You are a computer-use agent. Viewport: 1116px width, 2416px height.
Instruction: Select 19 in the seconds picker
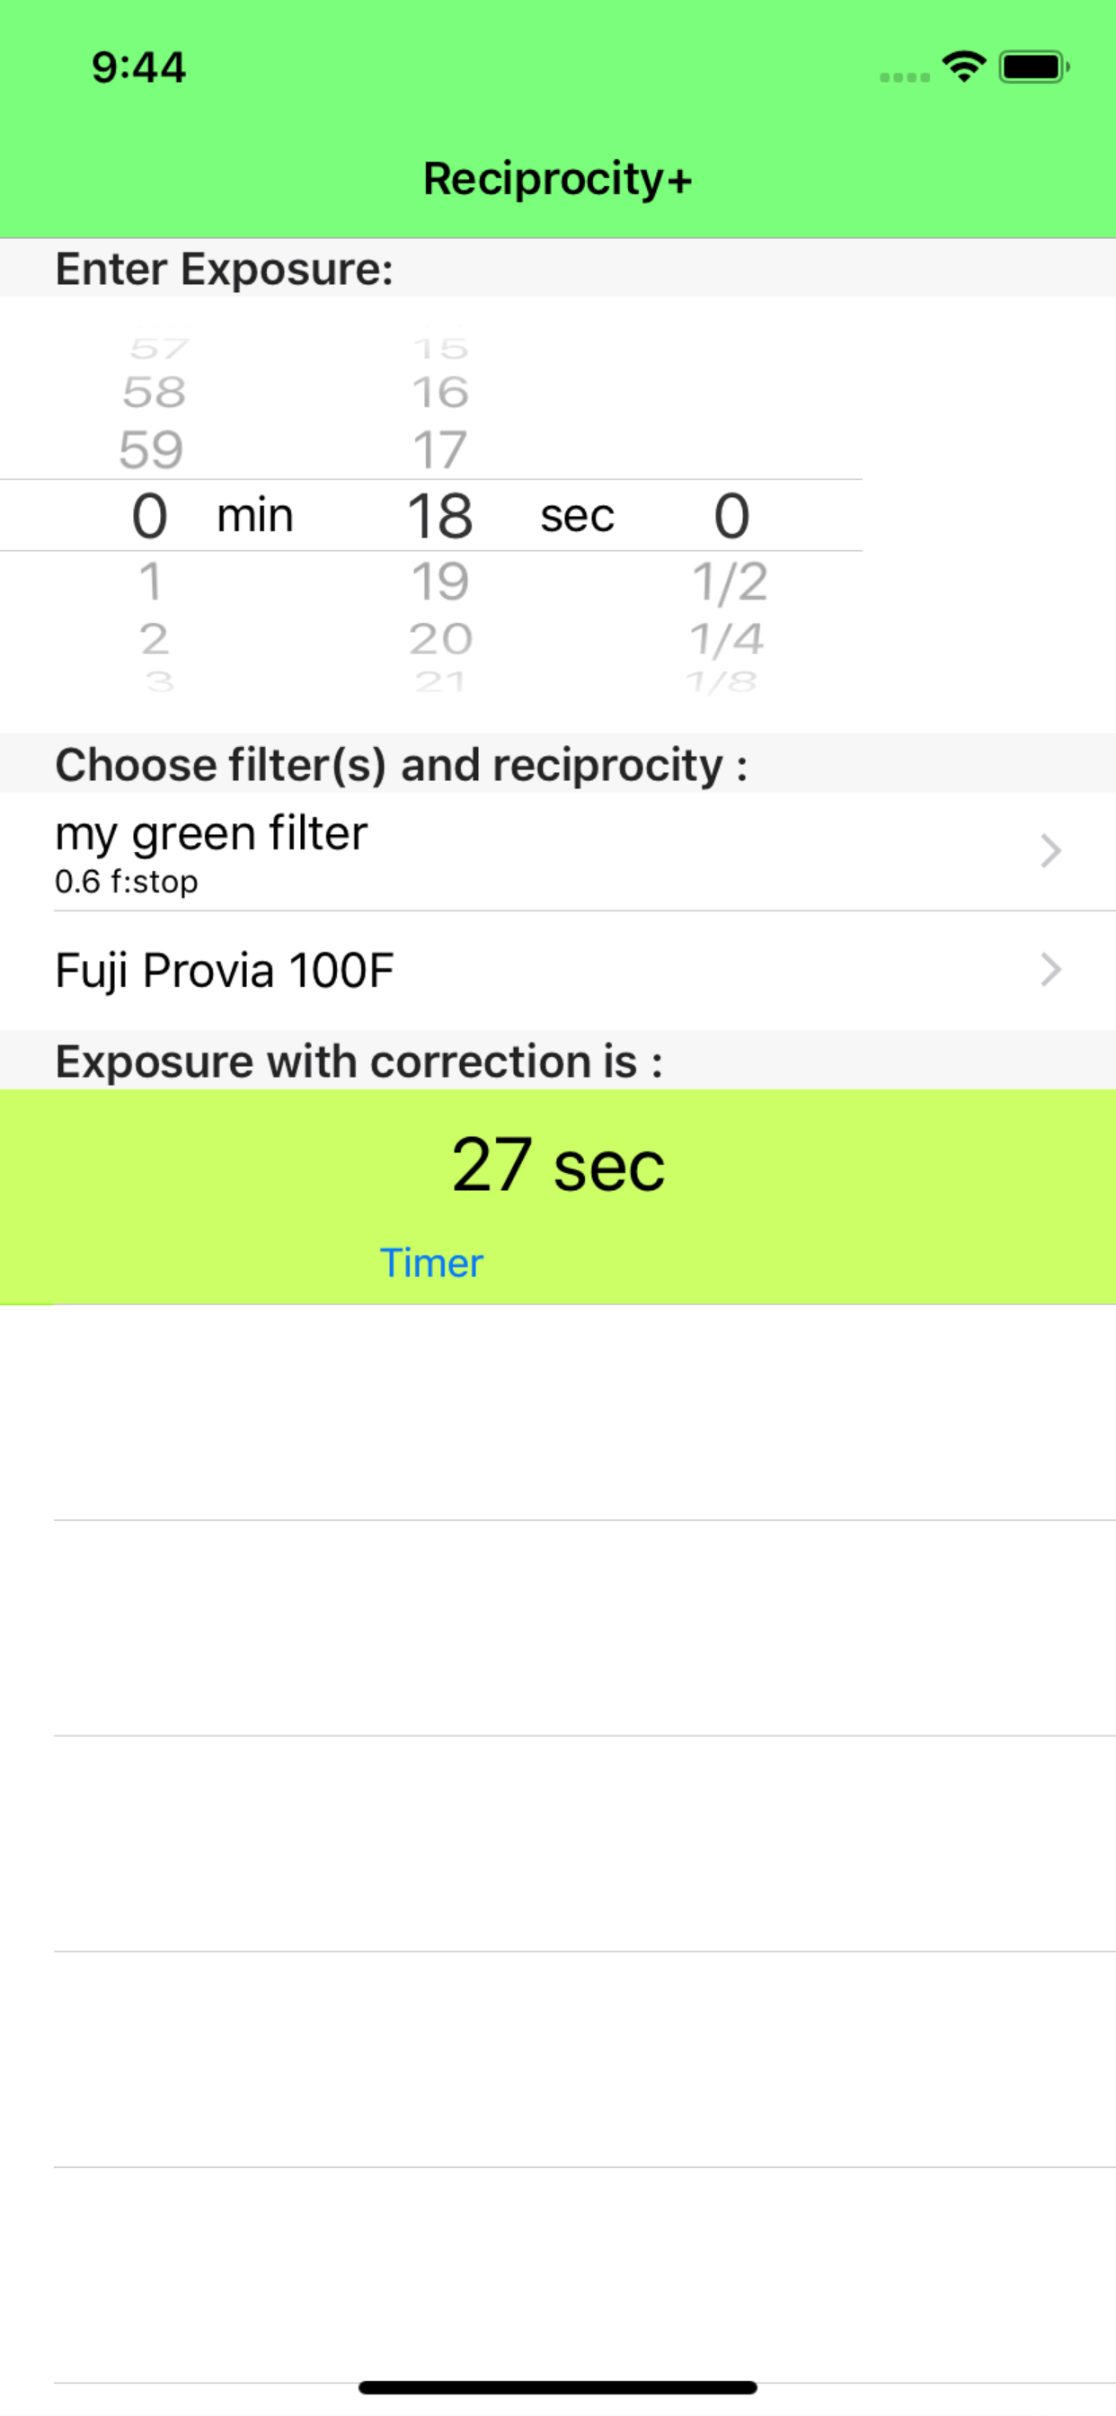pyautogui.click(x=439, y=582)
